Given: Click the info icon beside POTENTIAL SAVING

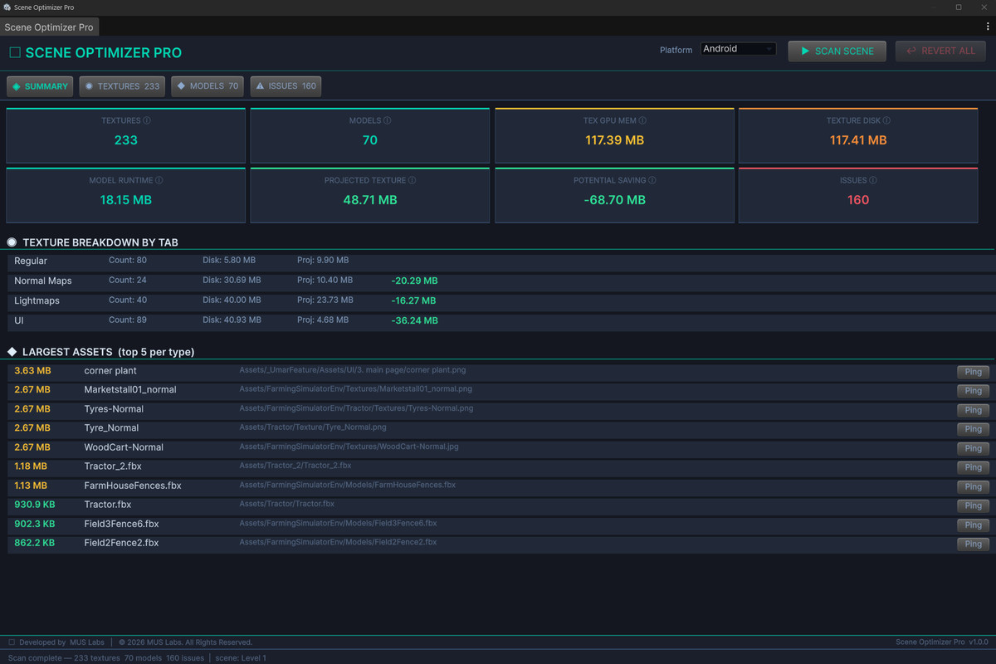Looking at the screenshot, I should (x=652, y=180).
